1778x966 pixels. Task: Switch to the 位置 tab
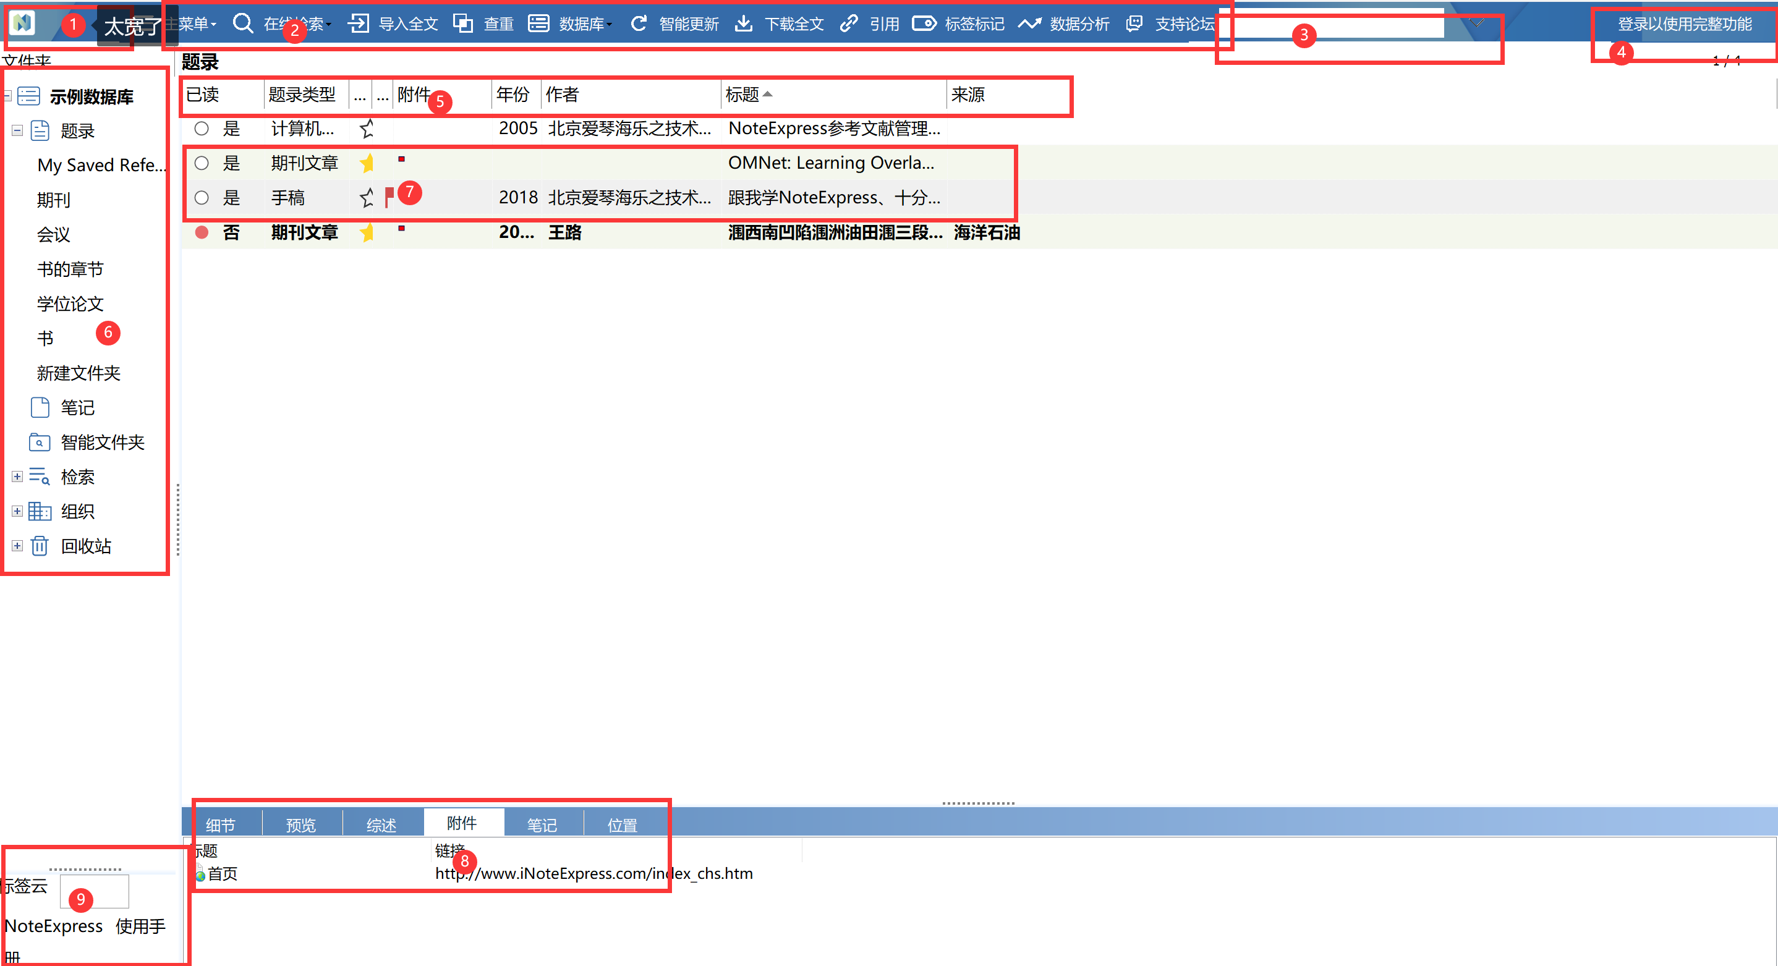(x=622, y=825)
